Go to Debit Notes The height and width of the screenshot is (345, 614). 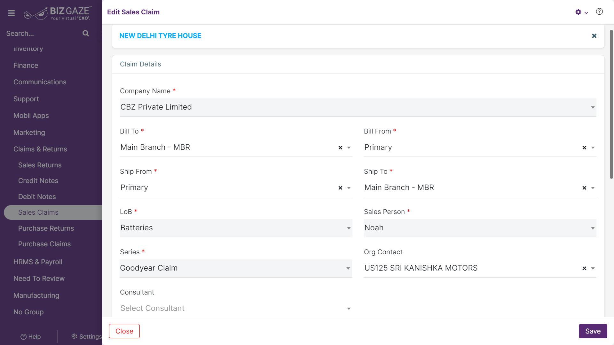coord(37,196)
